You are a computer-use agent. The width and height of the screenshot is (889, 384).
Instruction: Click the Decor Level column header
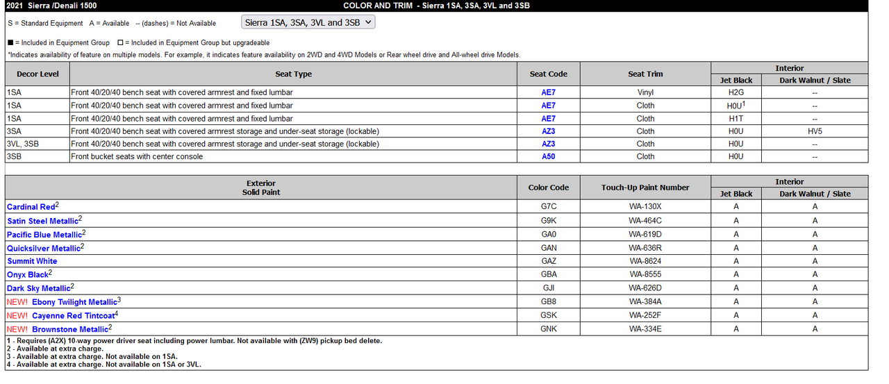(38, 74)
